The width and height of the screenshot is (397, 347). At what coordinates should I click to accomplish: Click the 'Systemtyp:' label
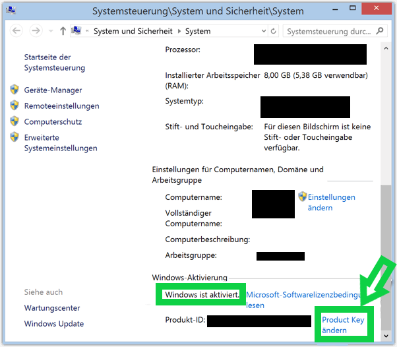185,101
